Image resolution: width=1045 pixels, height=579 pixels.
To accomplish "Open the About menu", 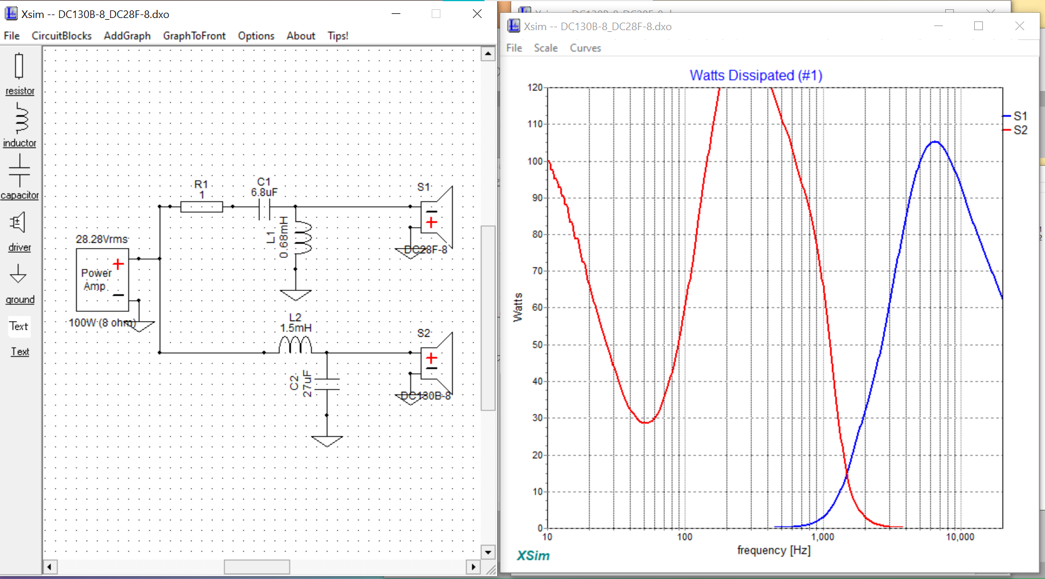I will point(301,36).
